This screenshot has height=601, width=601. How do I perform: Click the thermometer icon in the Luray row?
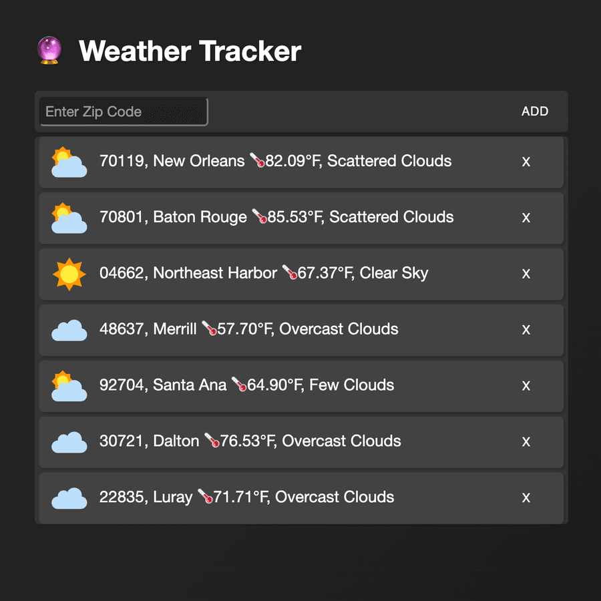(x=205, y=497)
